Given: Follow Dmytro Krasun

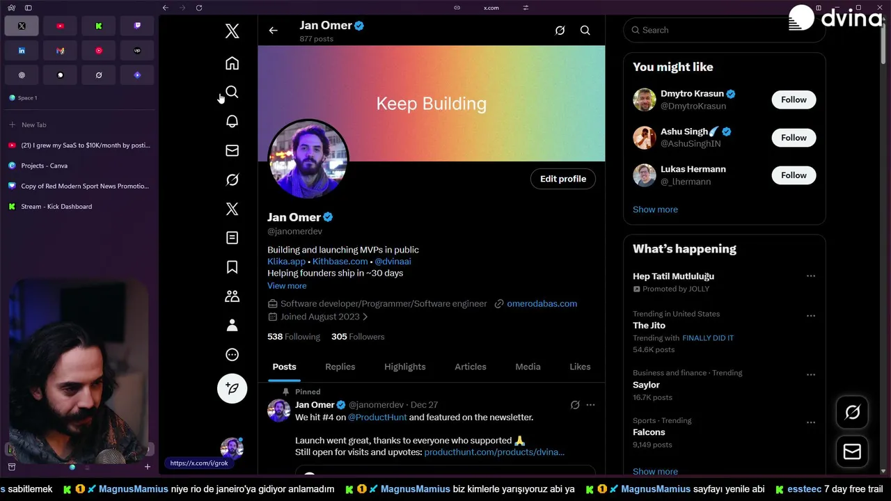Looking at the screenshot, I should pos(794,100).
